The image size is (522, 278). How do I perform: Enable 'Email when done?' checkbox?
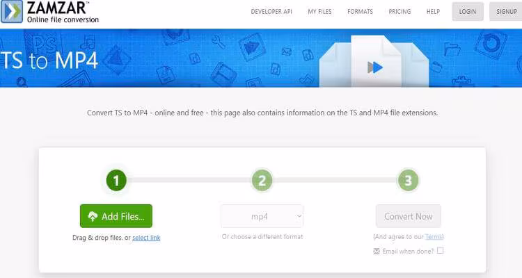440,250
